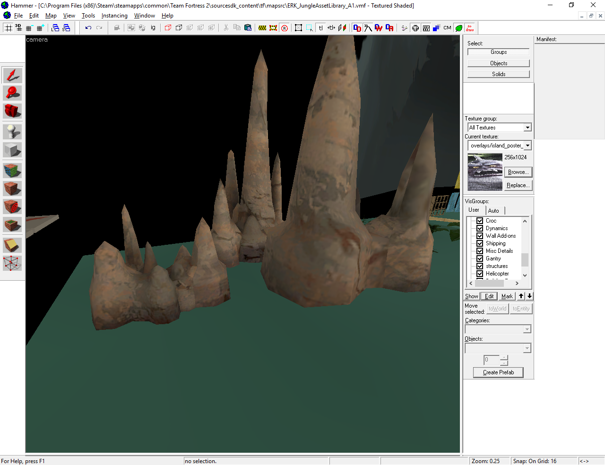Open the Toggle Texture Application tool

click(x=12, y=171)
